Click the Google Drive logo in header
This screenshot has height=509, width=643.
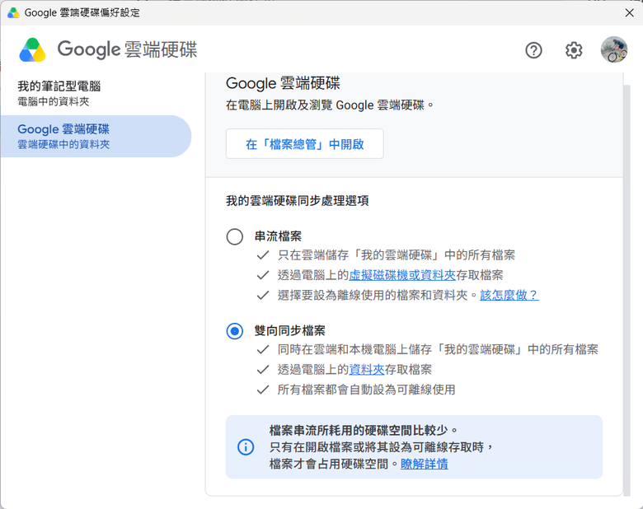click(32, 50)
